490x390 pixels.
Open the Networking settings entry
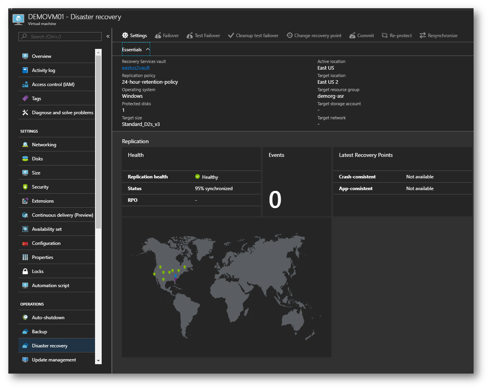(x=57, y=144)
